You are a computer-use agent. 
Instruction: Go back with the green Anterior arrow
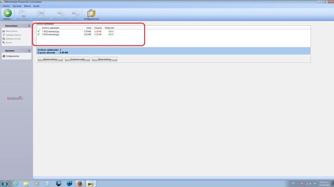[x=8, y=14]
